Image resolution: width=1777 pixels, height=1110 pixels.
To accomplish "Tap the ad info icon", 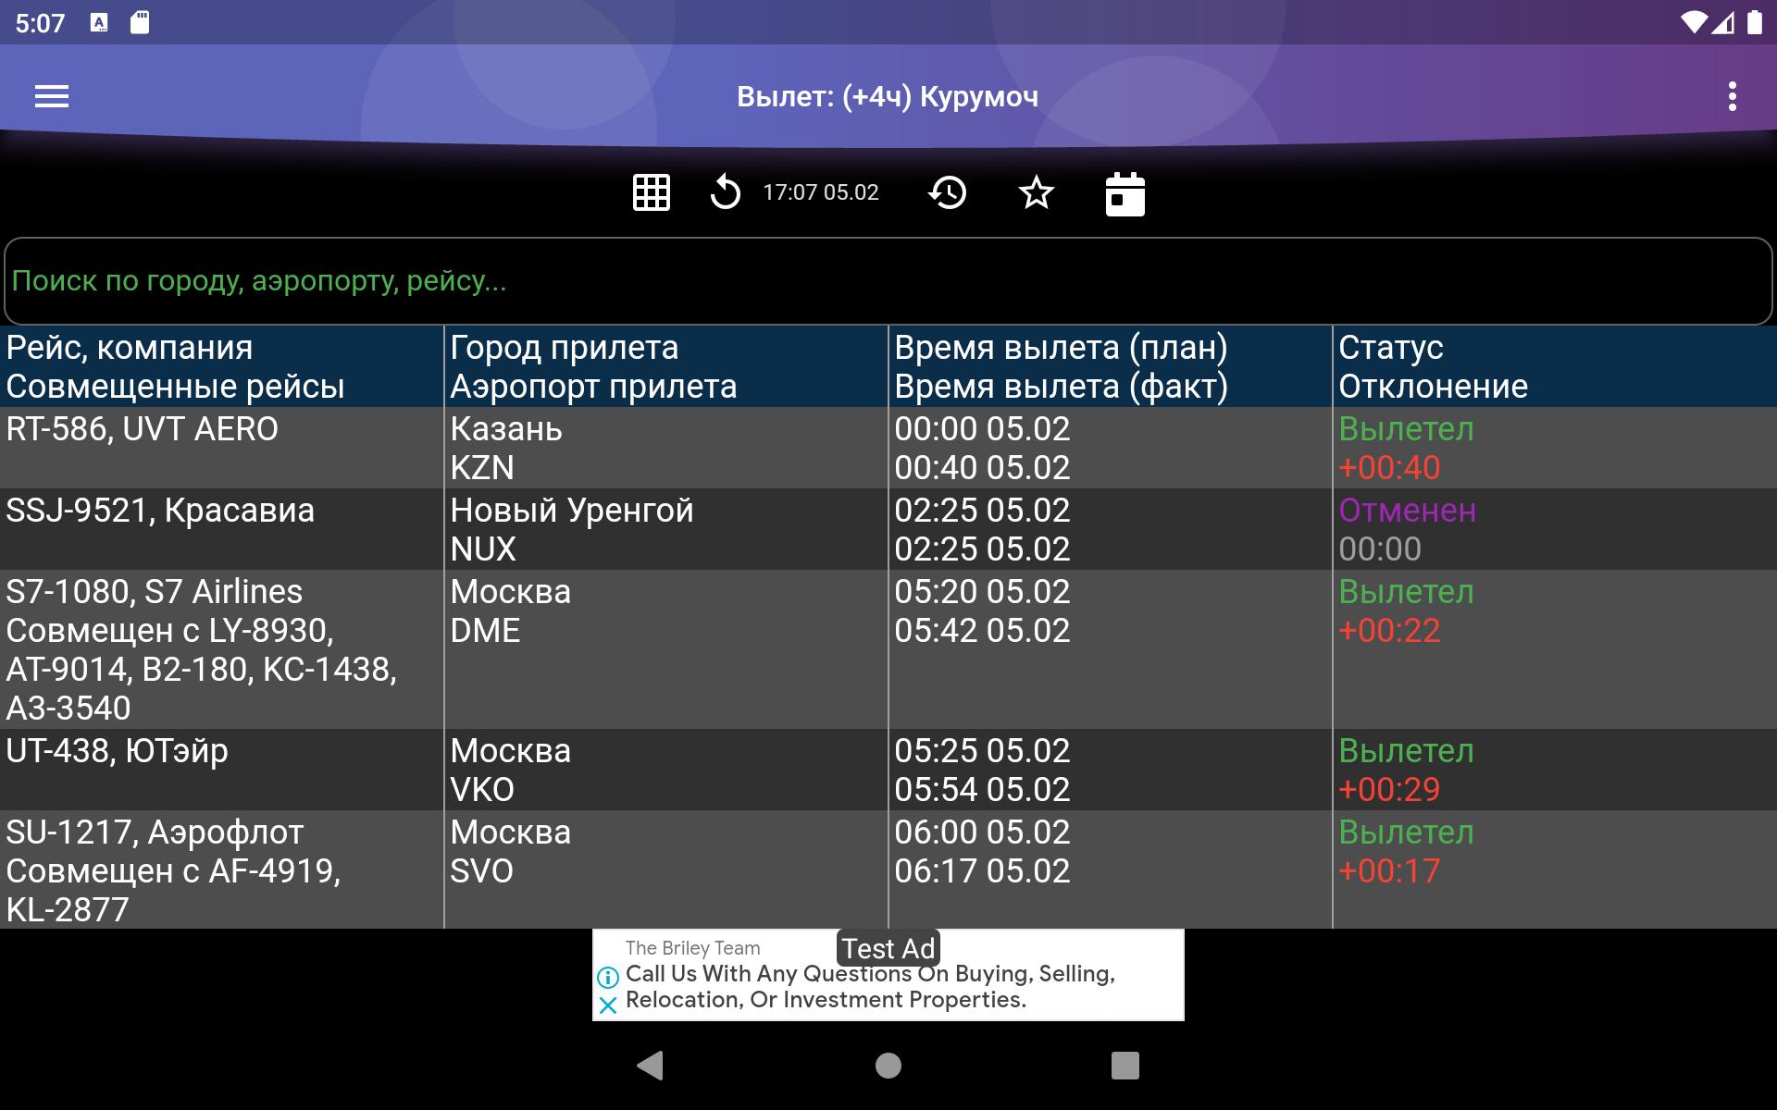I will (x=608, y=977).
